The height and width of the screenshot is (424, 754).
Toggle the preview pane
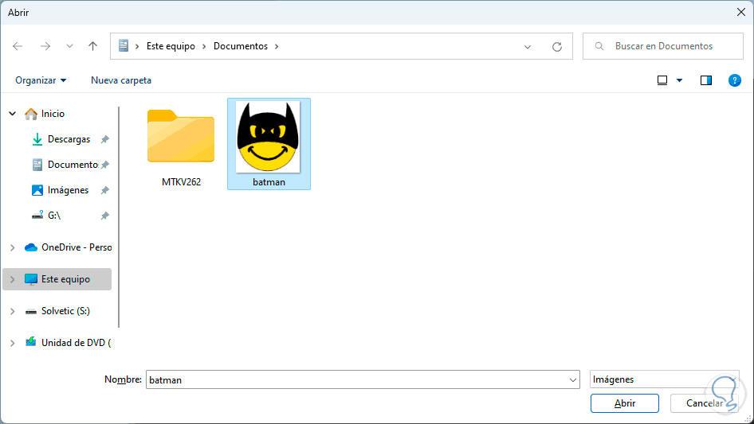(x=706, y=80)
